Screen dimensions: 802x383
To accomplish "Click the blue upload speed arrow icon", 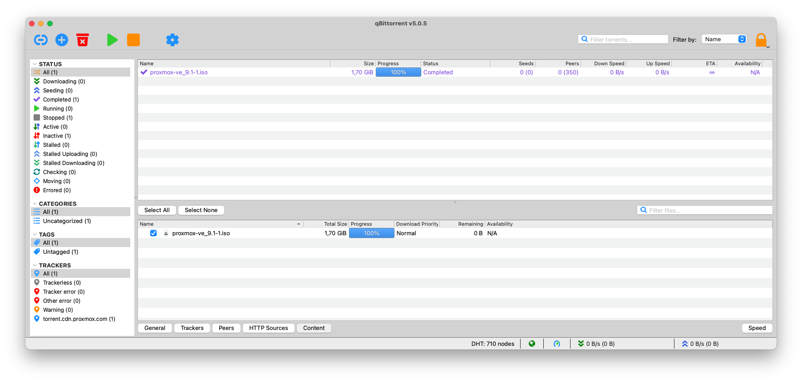I will click(x=685, y=344).
